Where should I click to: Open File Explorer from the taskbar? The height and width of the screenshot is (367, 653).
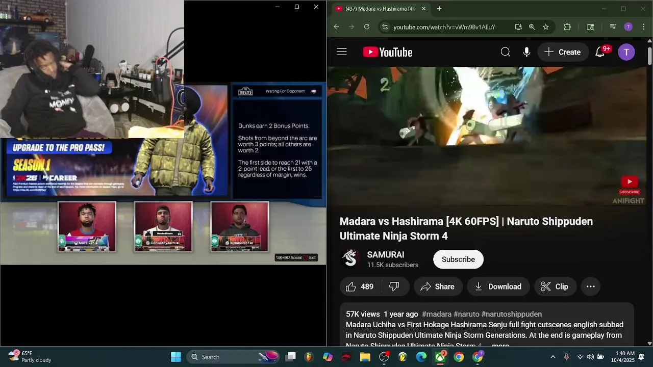[365, 357]
